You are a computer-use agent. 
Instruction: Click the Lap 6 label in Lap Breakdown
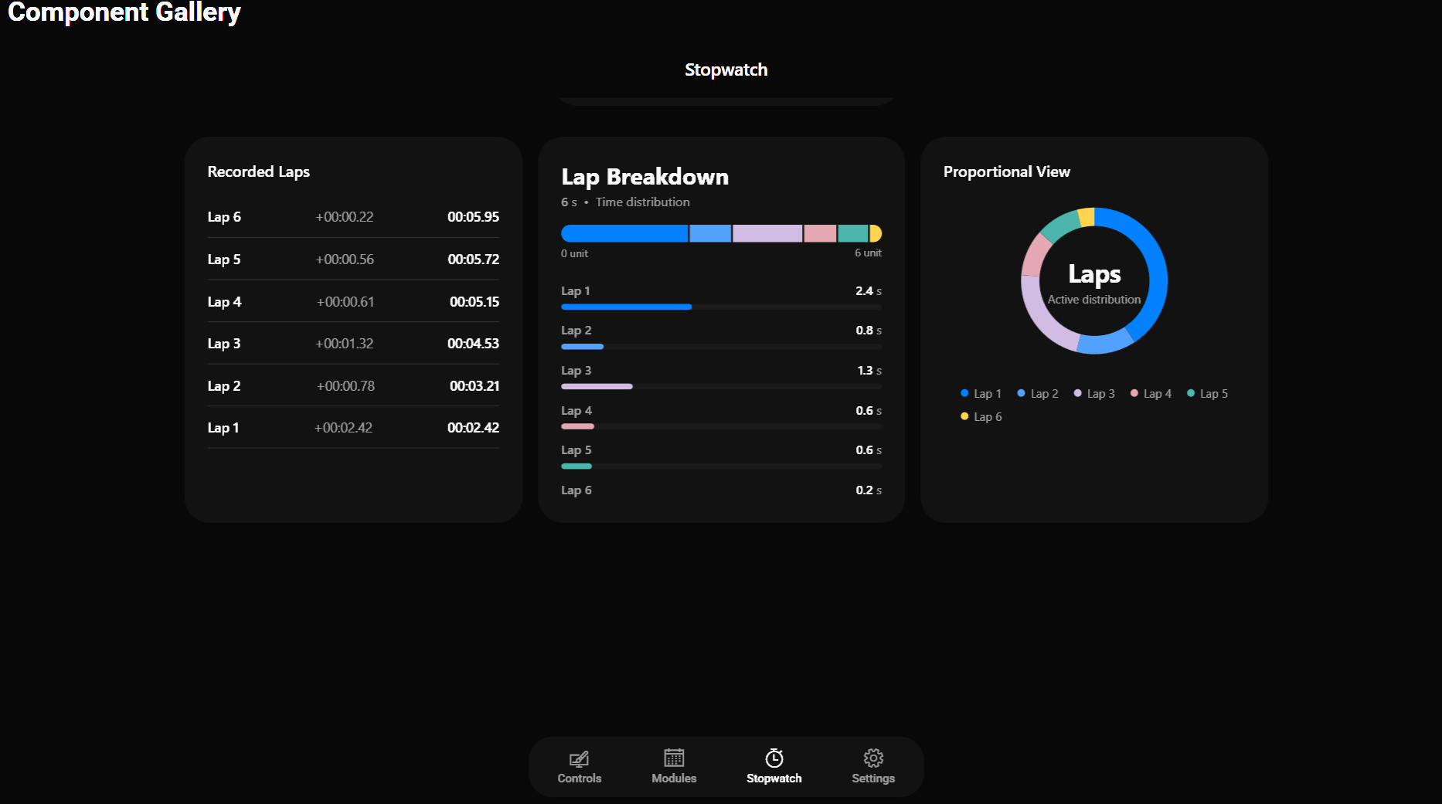pos(576,490)
